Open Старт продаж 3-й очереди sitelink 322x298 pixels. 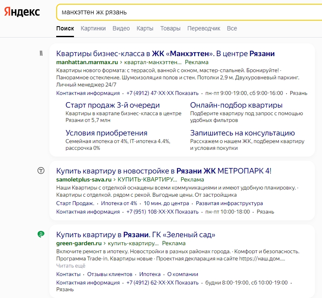[112, 105]
